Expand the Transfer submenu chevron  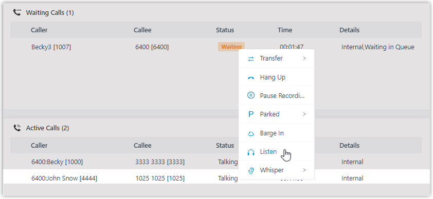(x=304, y=58)
